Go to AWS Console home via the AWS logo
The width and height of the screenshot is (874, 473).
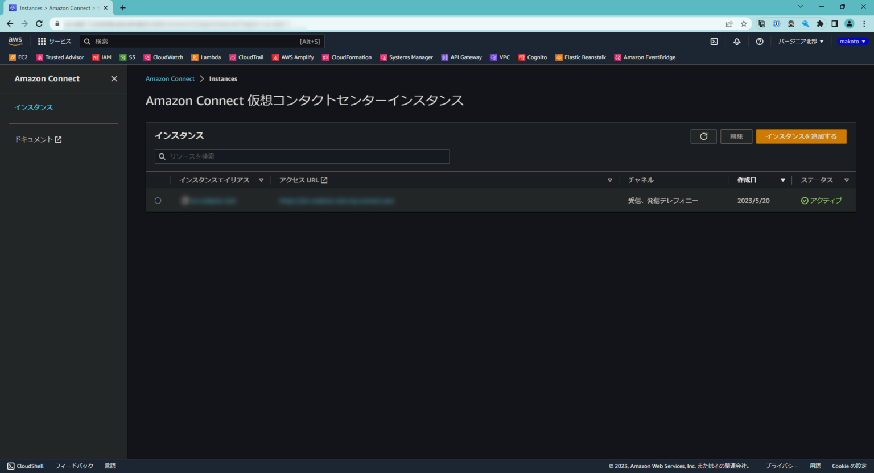click(15, 41)
